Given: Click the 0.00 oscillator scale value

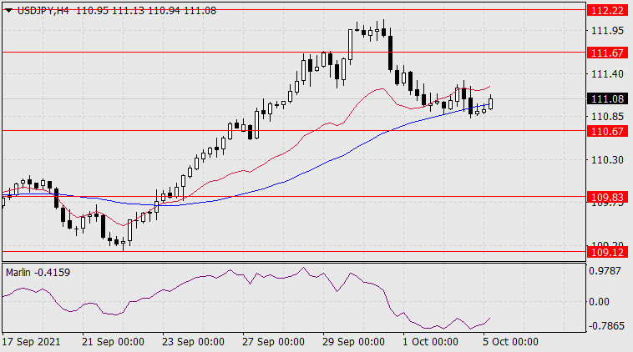Looking at the screenshot, I should point(599,302).
